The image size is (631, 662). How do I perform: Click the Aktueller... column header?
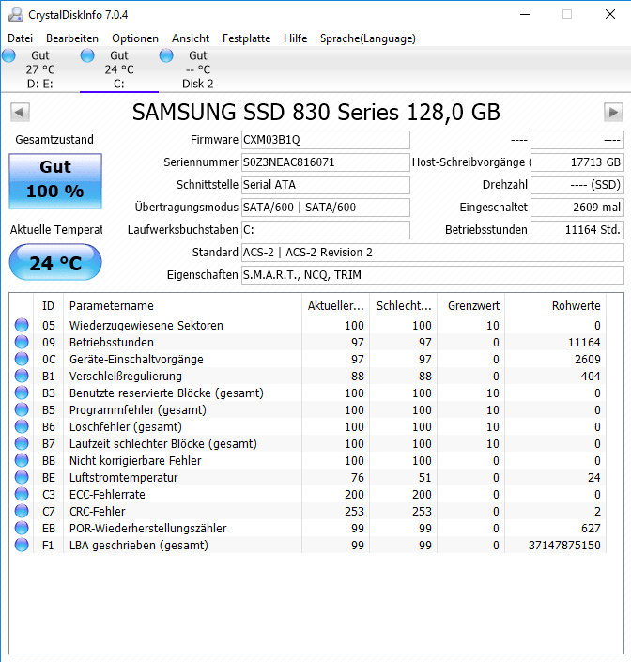335,306
